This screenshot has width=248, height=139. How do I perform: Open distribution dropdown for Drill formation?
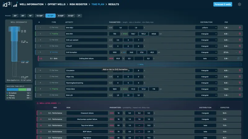click(x=206, y=52)
